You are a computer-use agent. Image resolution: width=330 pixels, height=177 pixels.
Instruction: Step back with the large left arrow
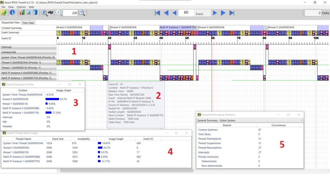click(166, 13)
